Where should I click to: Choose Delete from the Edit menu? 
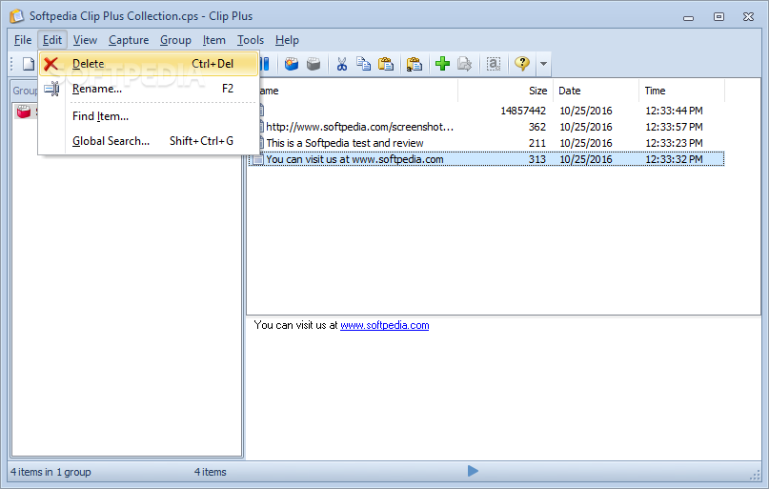[149, 64]
